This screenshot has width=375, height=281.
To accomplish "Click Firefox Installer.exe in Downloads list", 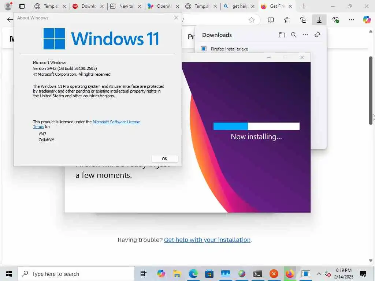I will [229, 49].
